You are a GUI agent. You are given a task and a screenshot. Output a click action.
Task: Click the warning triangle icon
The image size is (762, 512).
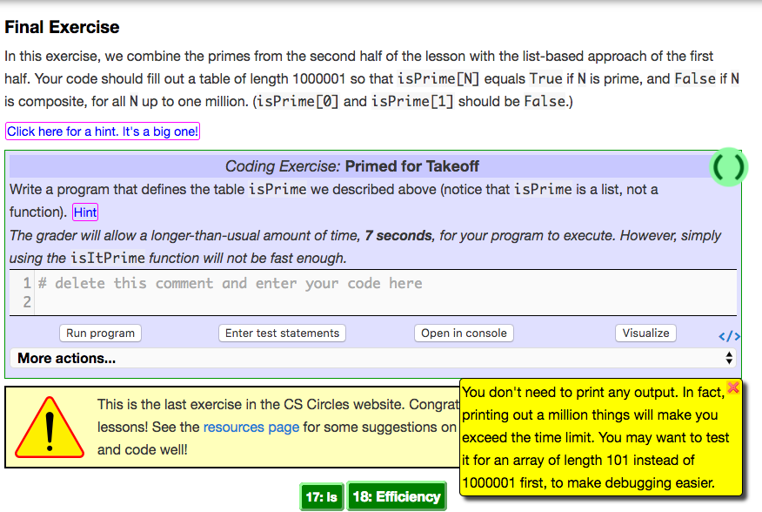click(x=48, y=426)
